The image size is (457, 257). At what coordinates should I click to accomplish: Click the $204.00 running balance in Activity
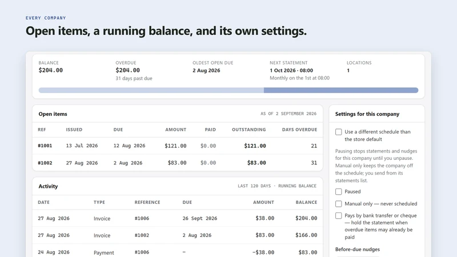tap(306, 218)
